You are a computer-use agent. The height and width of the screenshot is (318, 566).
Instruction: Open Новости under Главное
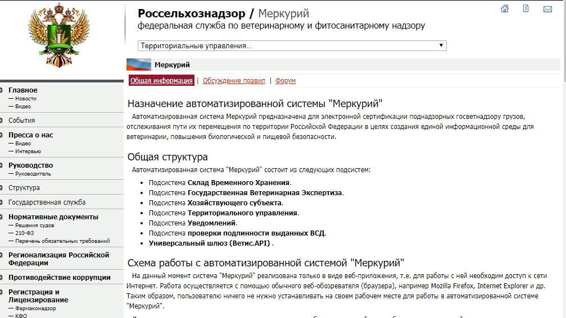pos(26,98)
